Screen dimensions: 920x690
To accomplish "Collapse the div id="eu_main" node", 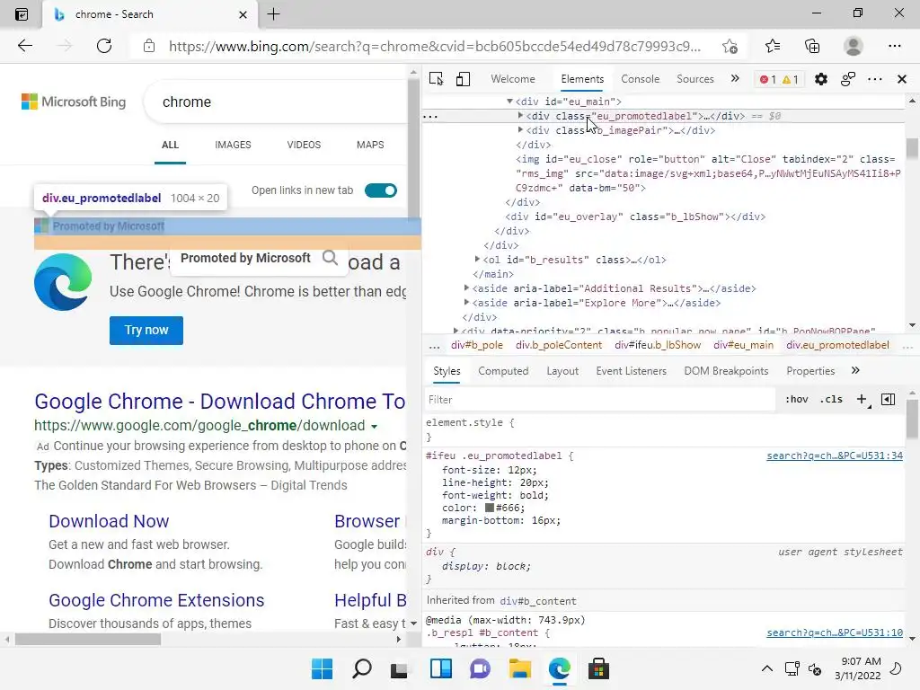I will (510, 102).
